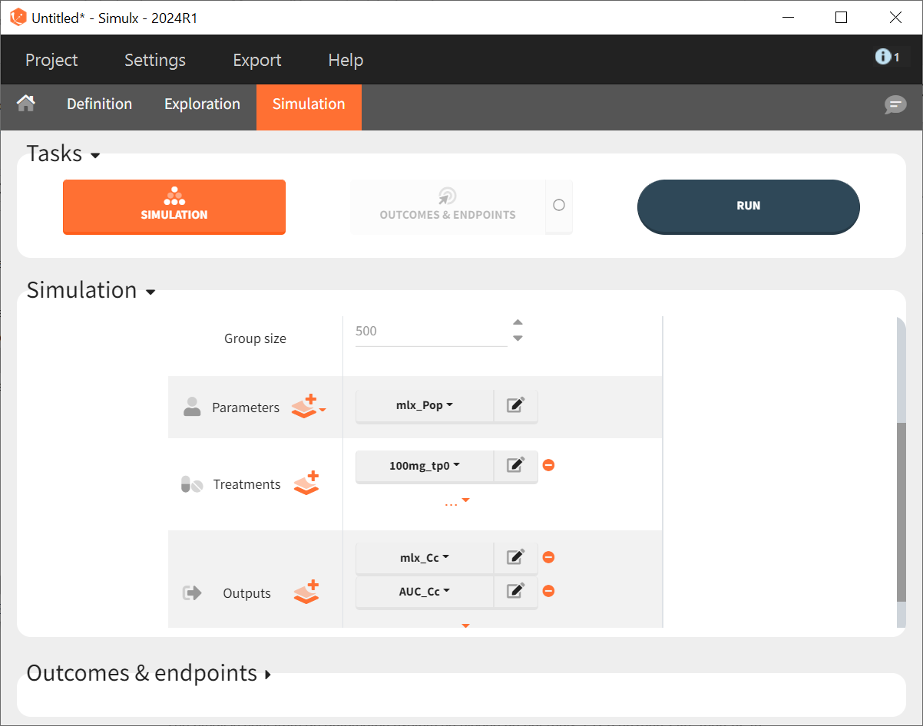This screenshot has width=923, height=726.
Task: Open the AUC_Cc output dropdown
Action: tap(424, 591)
